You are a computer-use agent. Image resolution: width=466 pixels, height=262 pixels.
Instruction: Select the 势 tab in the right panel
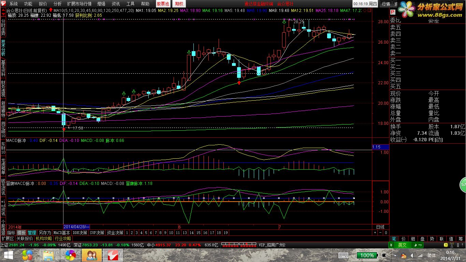[x=432, y=239]
